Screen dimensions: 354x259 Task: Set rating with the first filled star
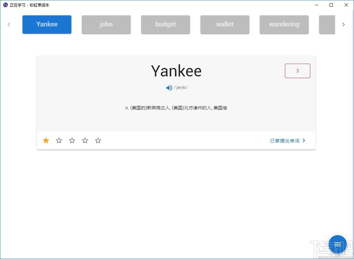(x=46, y=140)
